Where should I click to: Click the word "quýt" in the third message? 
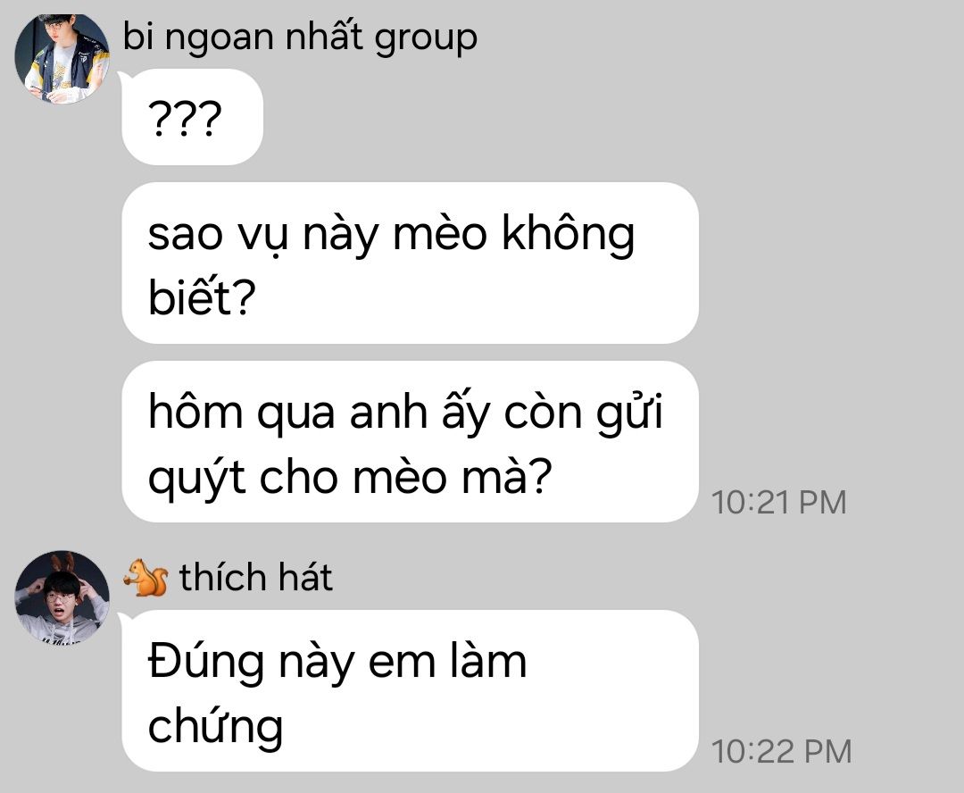point(196,478)
